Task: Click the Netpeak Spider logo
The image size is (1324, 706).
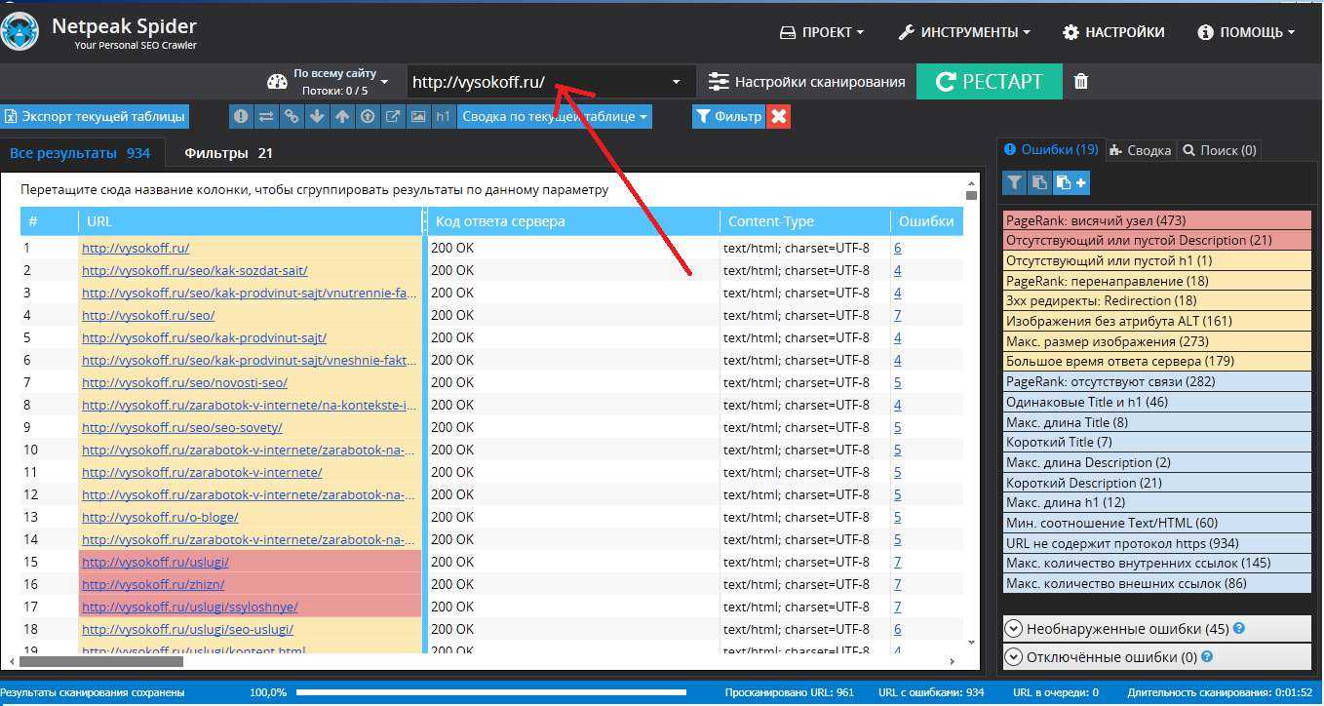Action: [x=19, y=32]
